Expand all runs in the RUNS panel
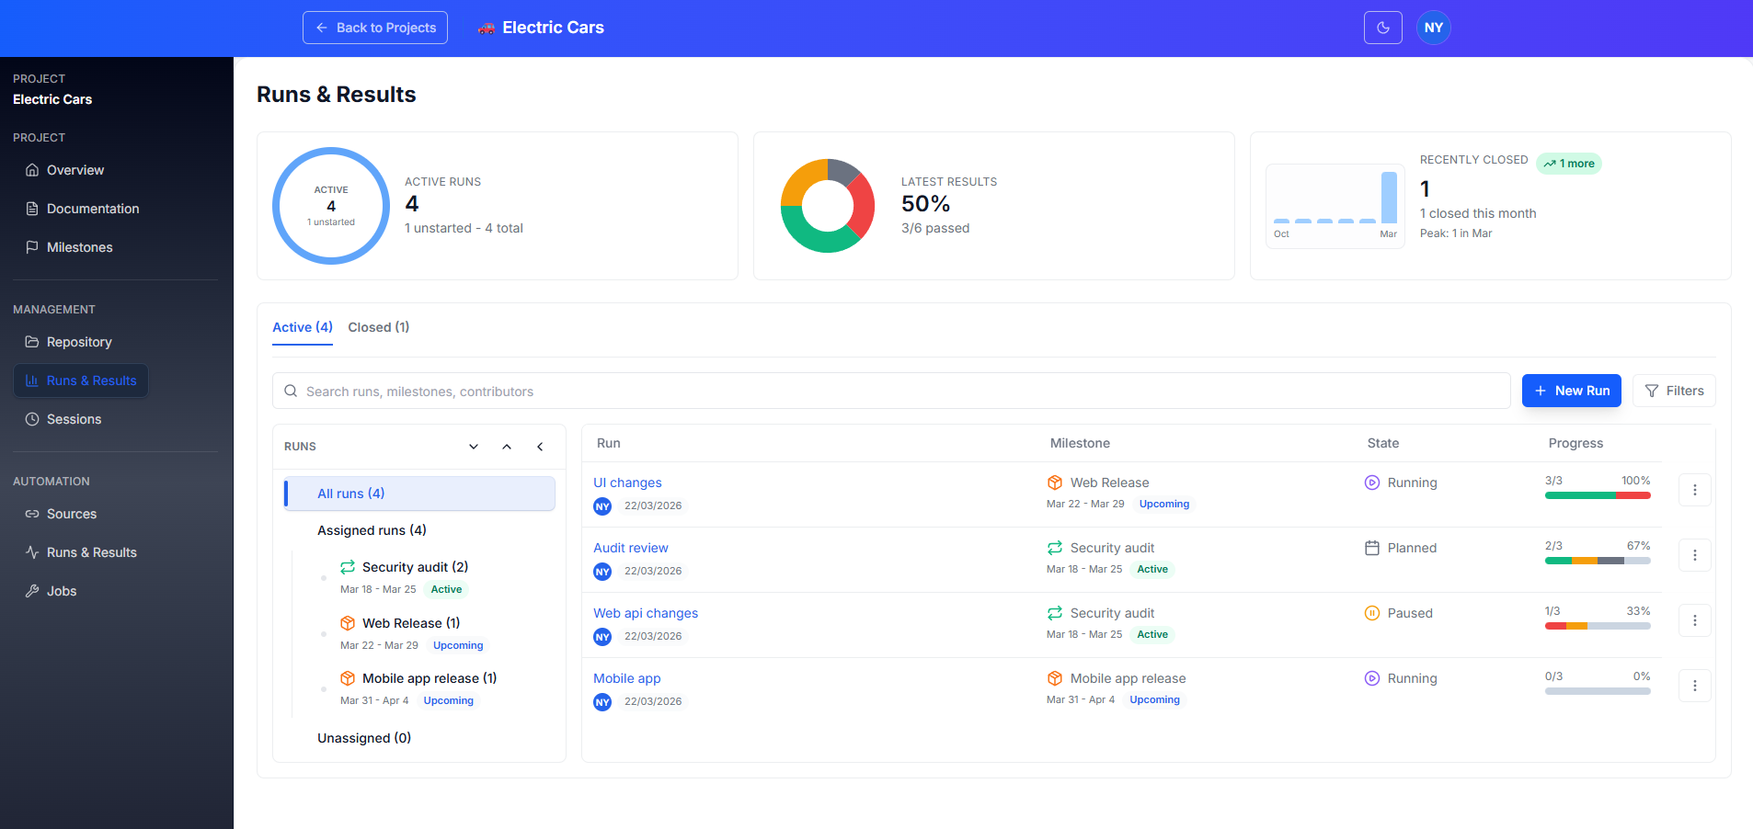Screen dimensions: 1753x829 [473, 446]
